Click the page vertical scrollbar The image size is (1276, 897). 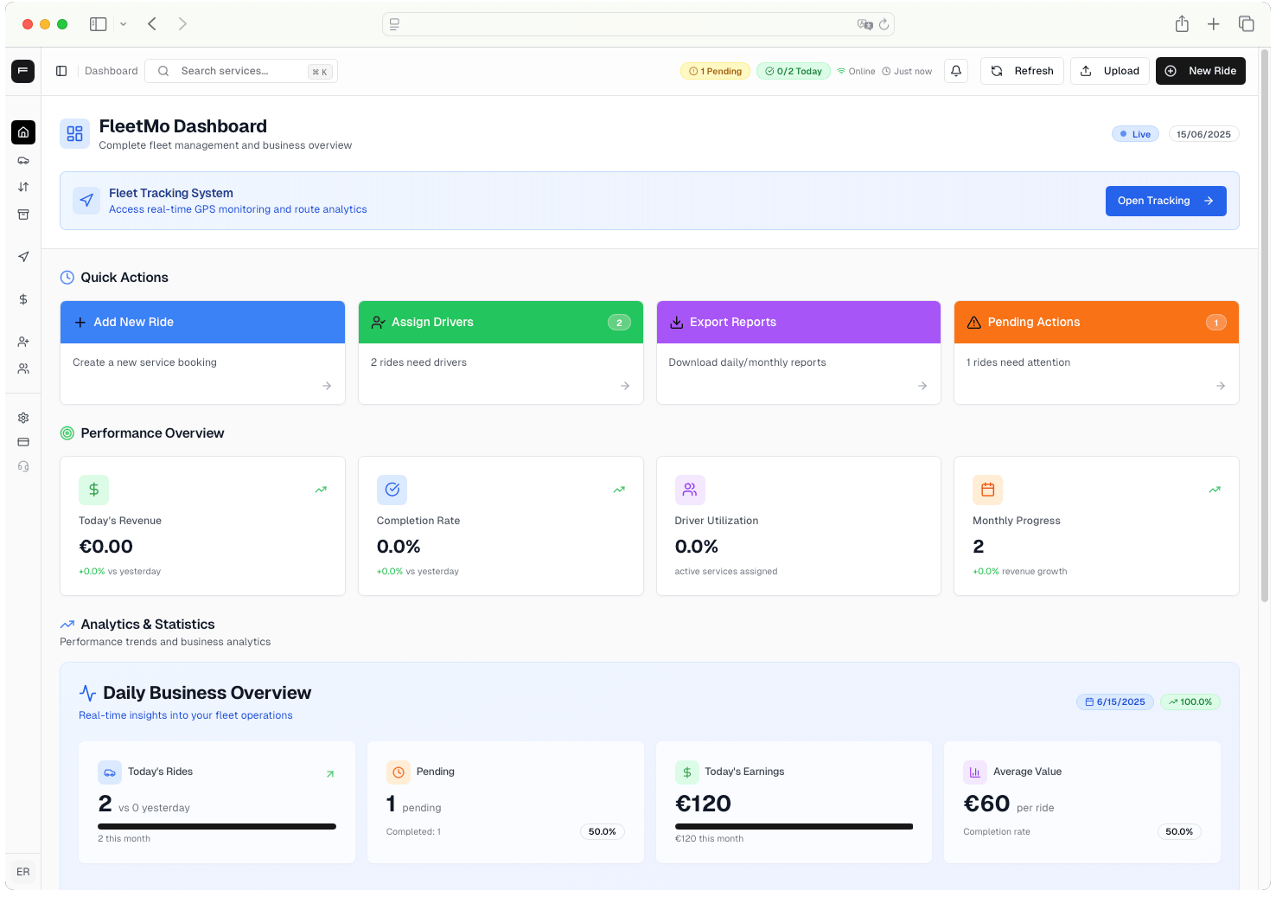pos(1265,325)
